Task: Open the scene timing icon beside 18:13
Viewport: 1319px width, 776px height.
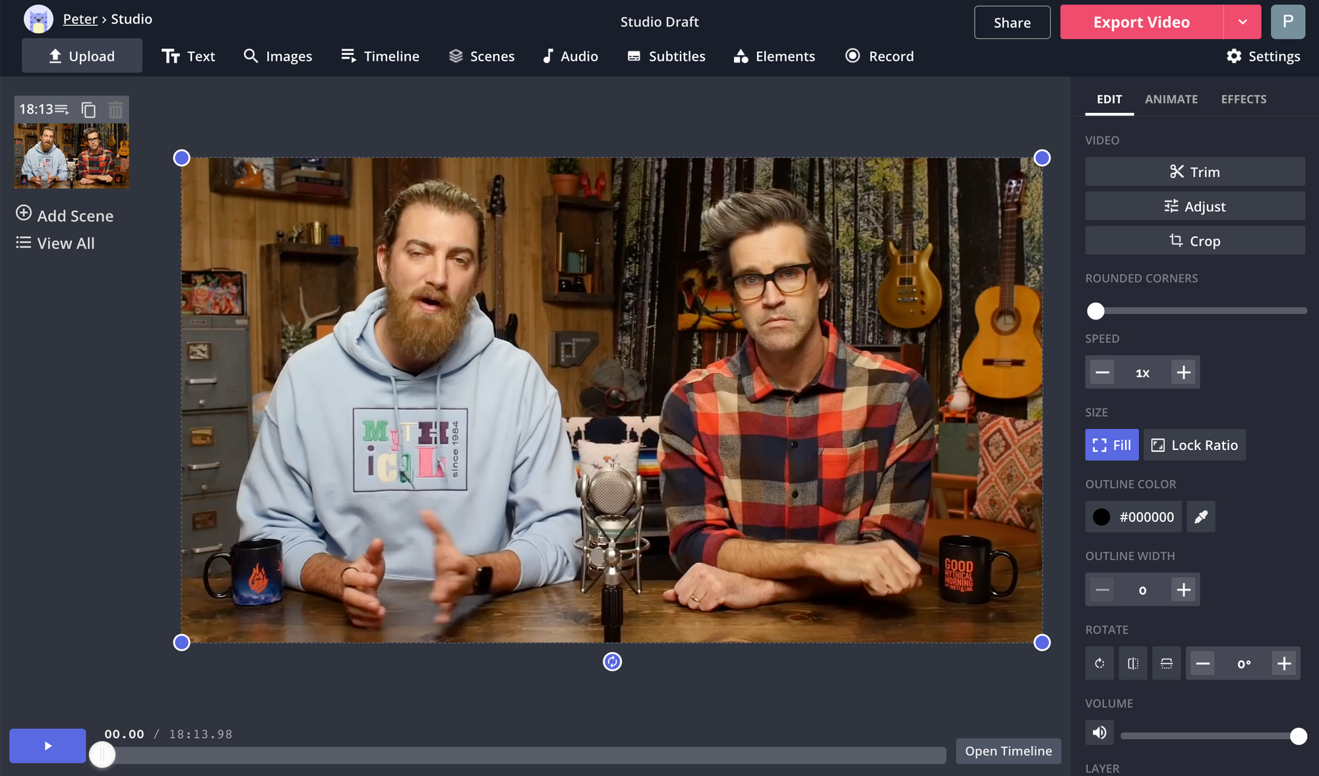Action: (62, 110)
